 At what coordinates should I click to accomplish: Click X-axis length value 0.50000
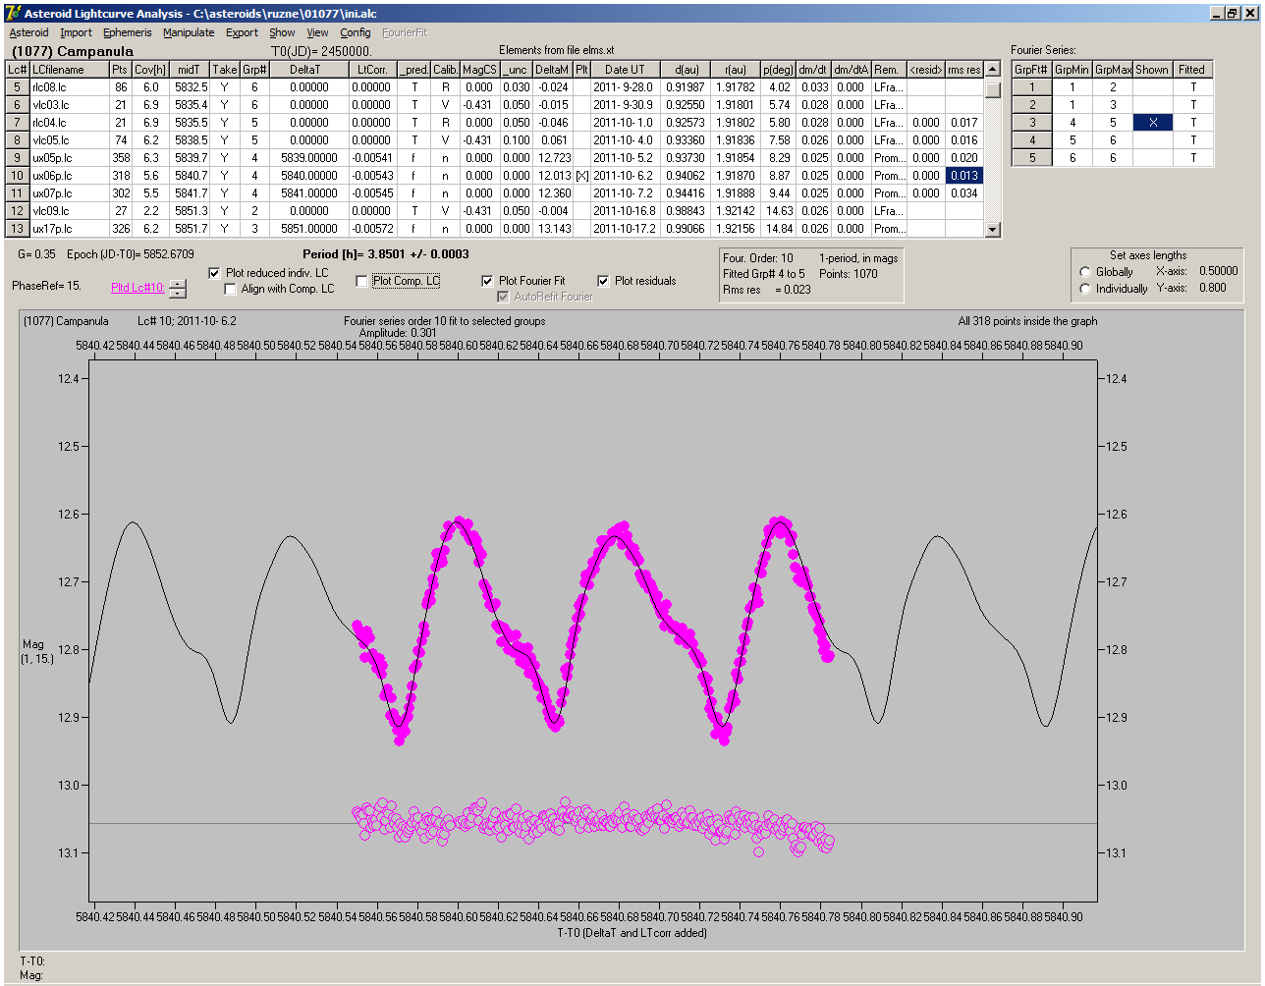point(1218,271)
